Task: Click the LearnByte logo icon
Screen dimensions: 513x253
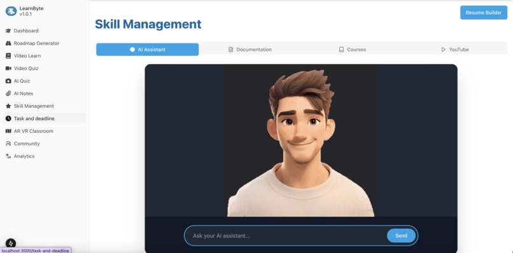Action: tap(11, 11)
